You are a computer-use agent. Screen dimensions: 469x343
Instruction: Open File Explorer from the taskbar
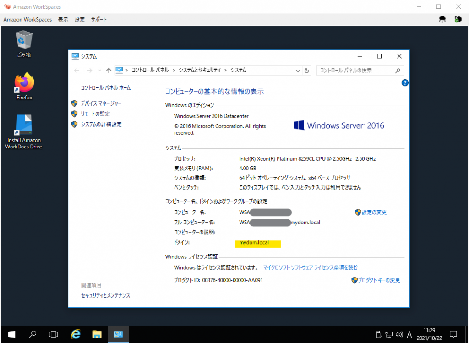coord(97,334)
